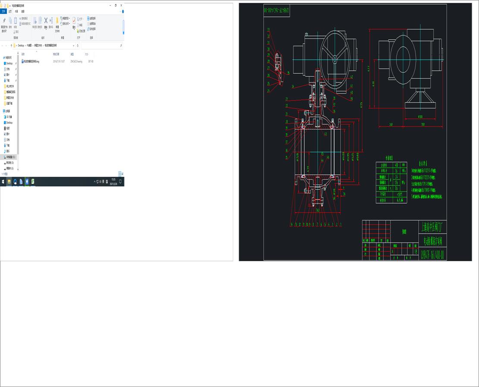
Task: Switch to the Share ribbon tab
Action: click(x=16, y=12)
